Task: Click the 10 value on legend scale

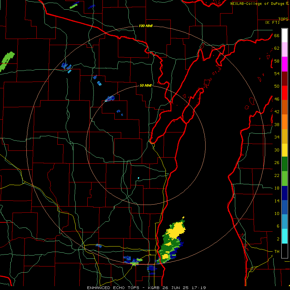Action: click(277, 213)
